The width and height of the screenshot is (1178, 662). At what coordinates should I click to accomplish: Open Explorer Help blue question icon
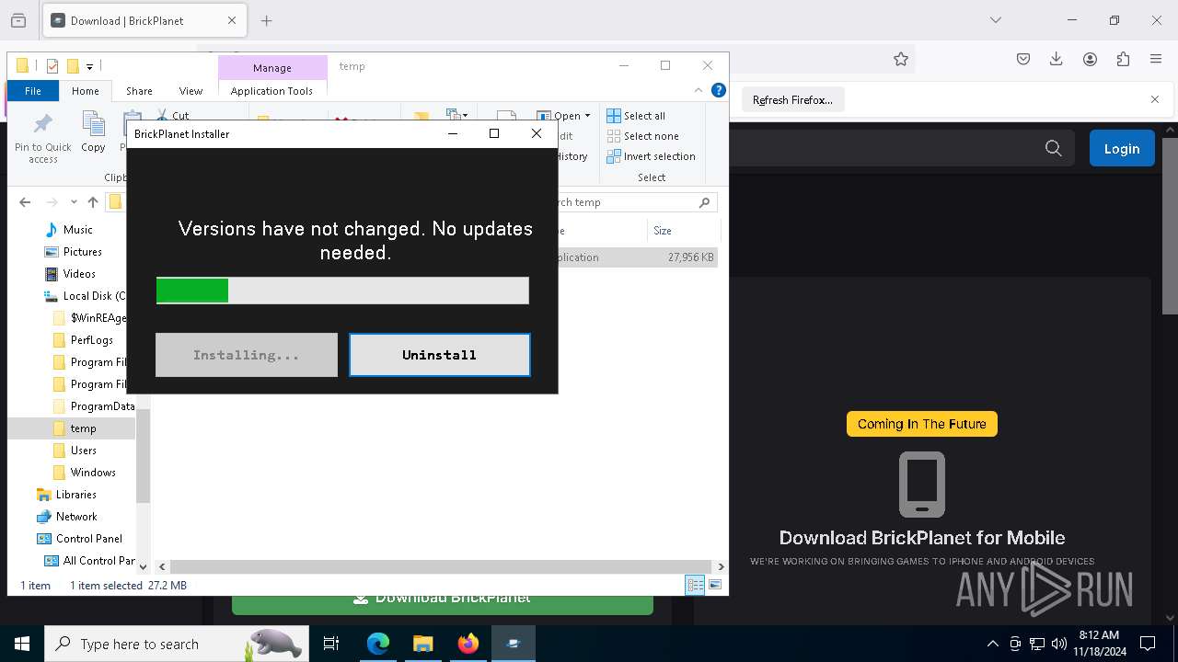(719, 90)
